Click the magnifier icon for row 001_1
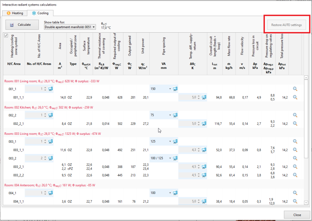The height and width of the screenshot is (221, 312). pyautogui.click(x=295, y=89)
